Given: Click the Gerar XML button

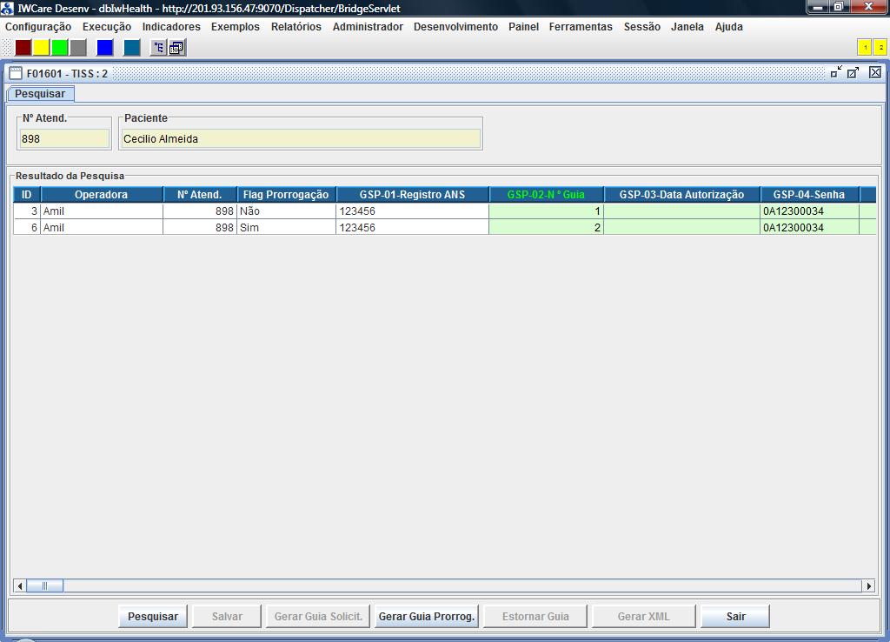Looking at the screenshot, I should (x=644, y=617).
